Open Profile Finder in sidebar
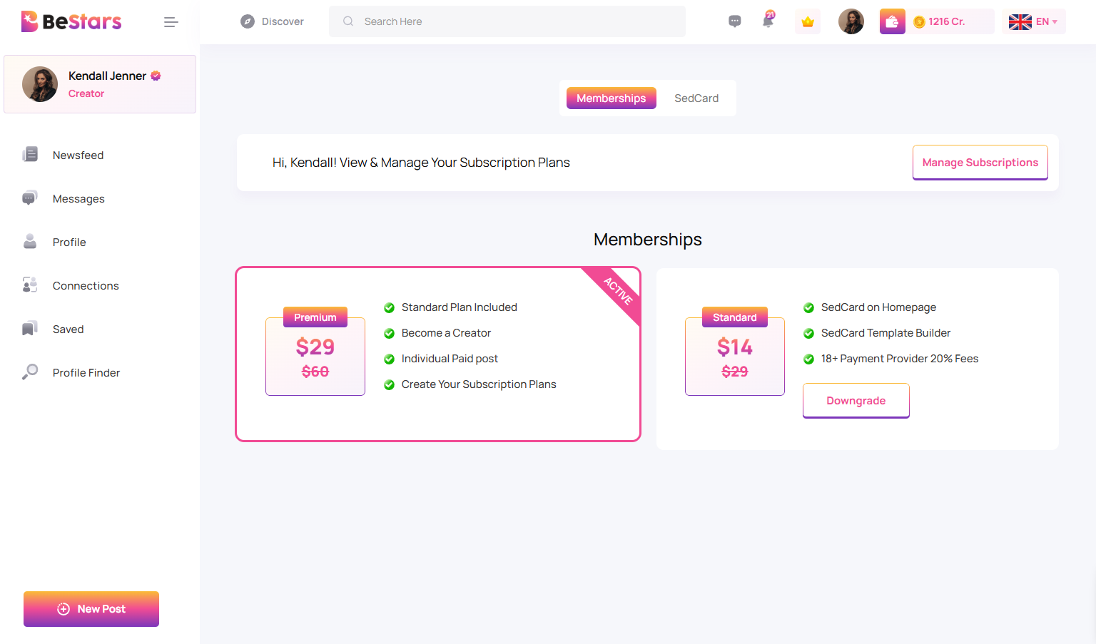The width and height of the screenshot is (1096, 644). pyautogui.click(x=86, y=373)
